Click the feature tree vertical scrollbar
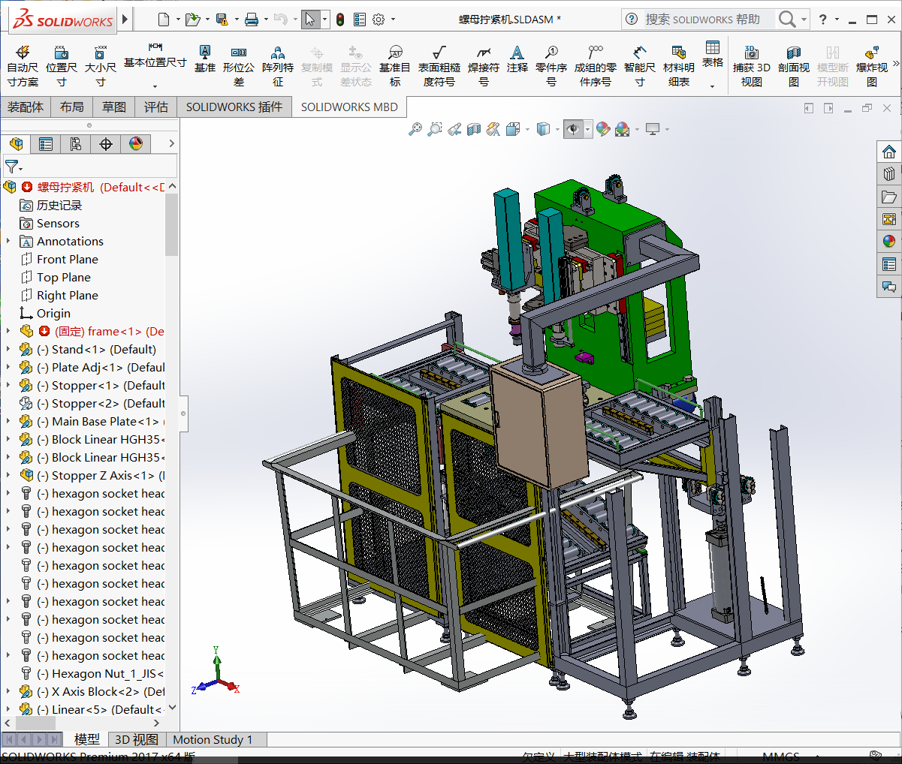 tap(172, 225)
